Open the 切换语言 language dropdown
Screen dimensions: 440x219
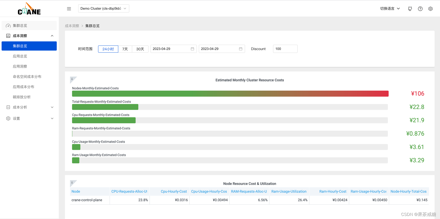[x=390, y=8]
